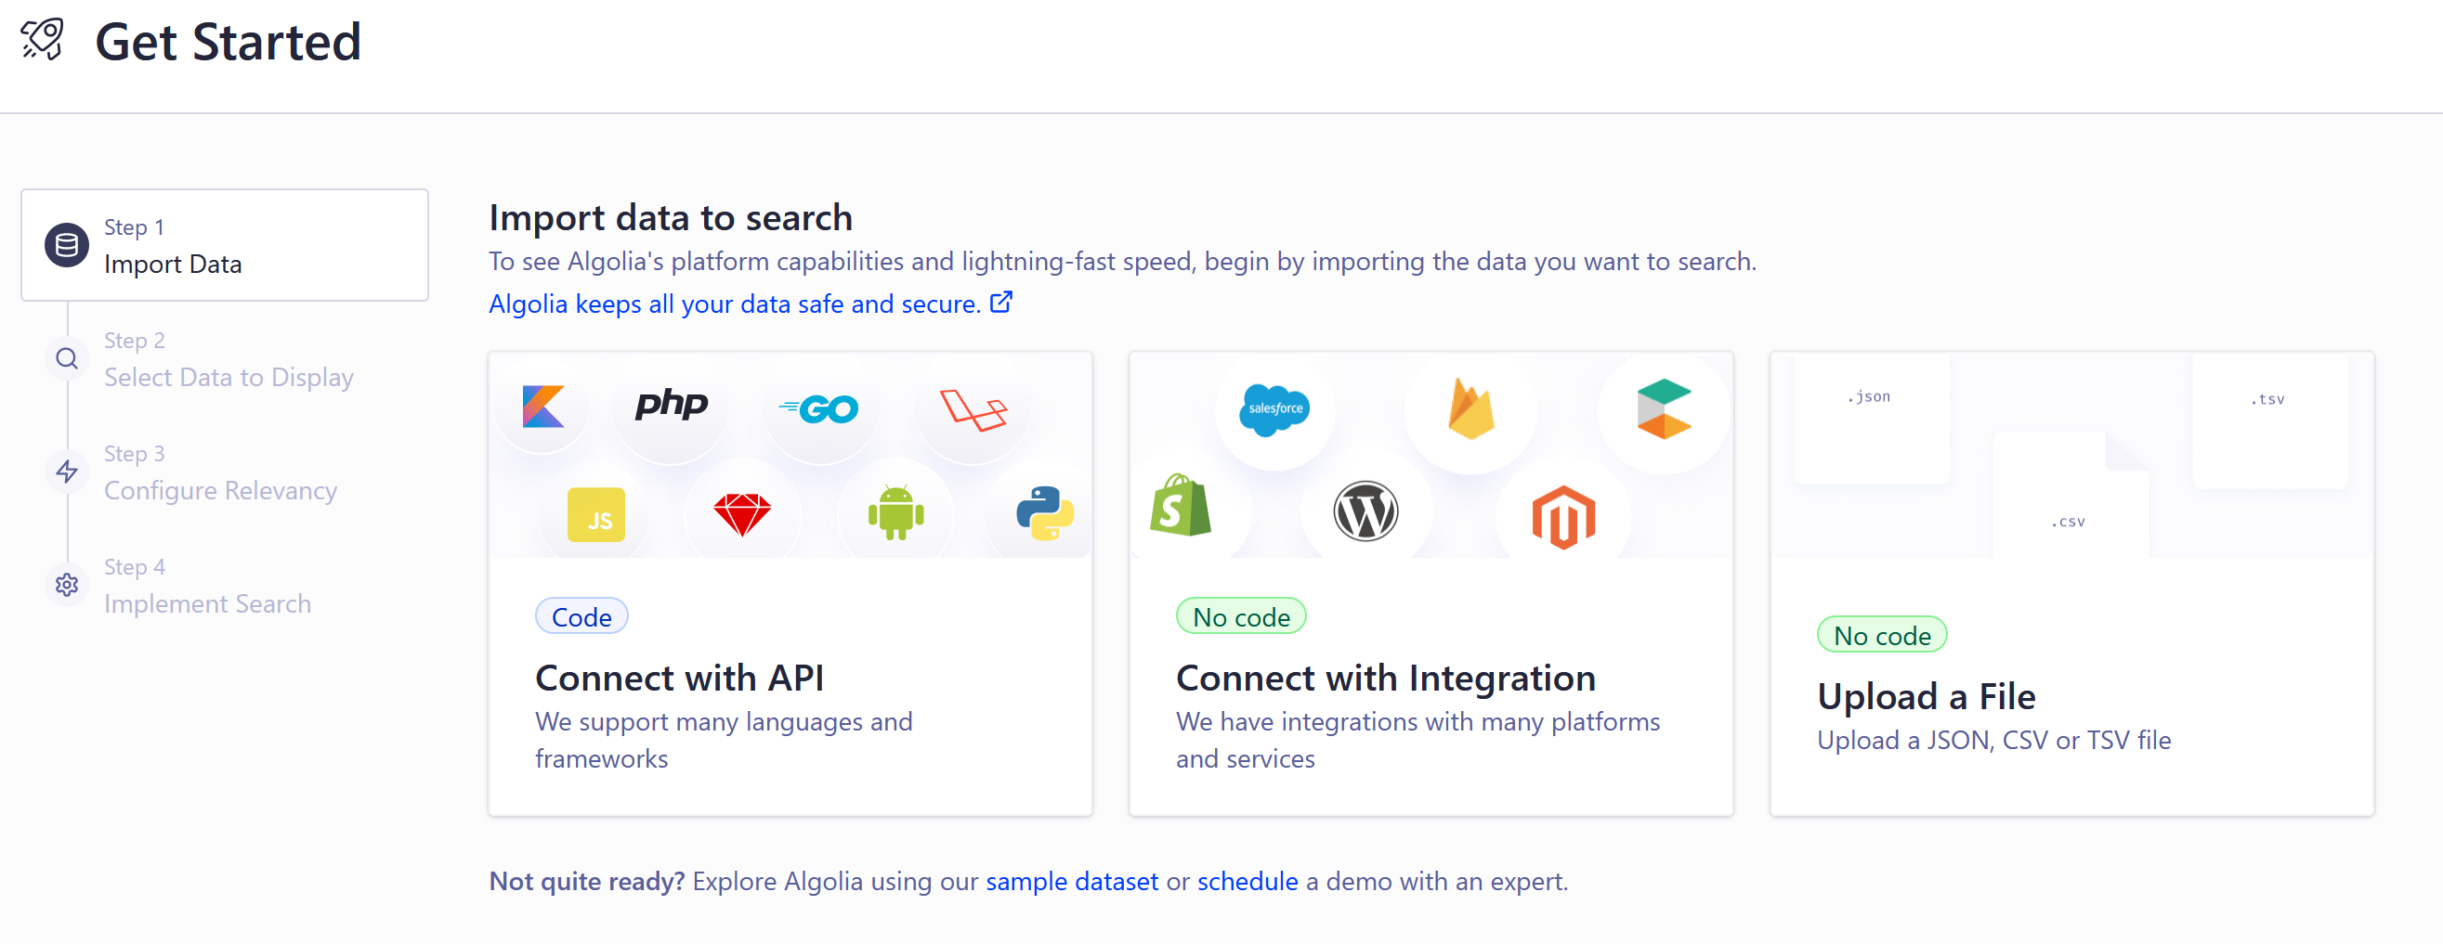Viewport: 2443px width, 944px height.
Task: Click the JavaScript JS logo
Action: pyautogui.click(x=596, y=514)
